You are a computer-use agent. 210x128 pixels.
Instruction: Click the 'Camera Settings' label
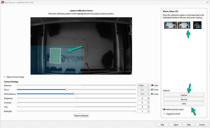11,82
